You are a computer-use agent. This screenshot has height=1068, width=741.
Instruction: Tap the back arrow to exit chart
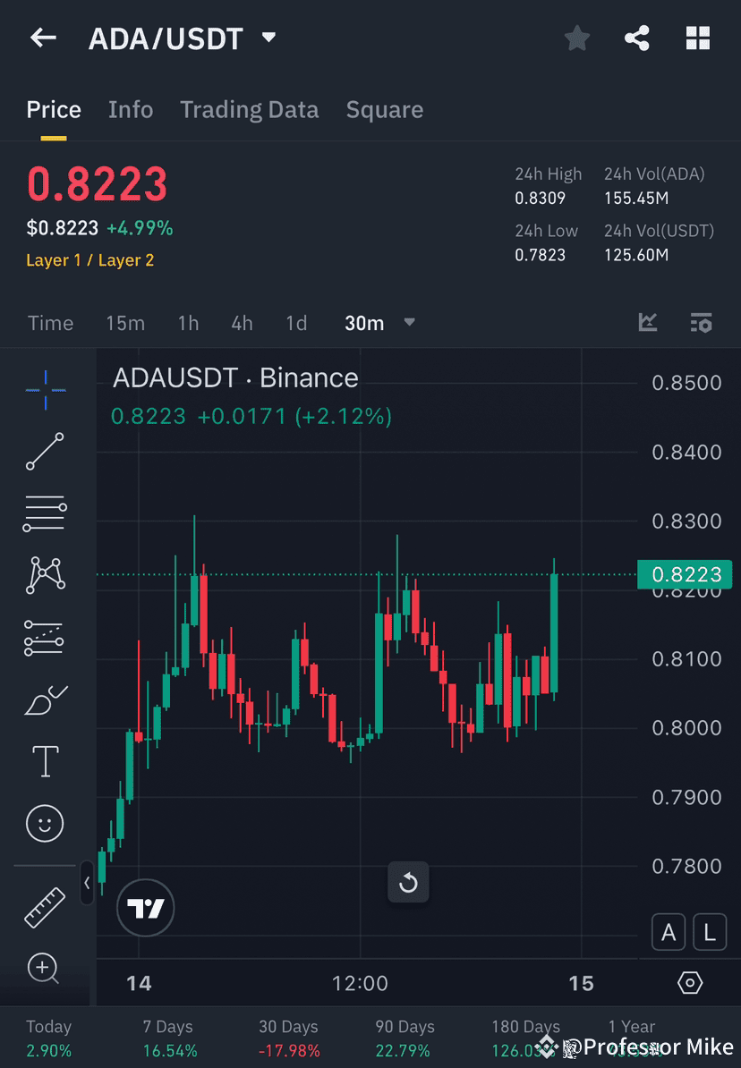tap(44, 38)
